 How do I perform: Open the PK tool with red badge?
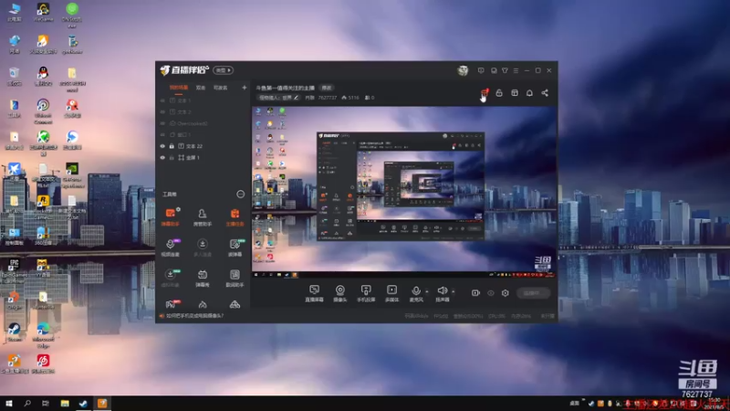tap(172, 304)
